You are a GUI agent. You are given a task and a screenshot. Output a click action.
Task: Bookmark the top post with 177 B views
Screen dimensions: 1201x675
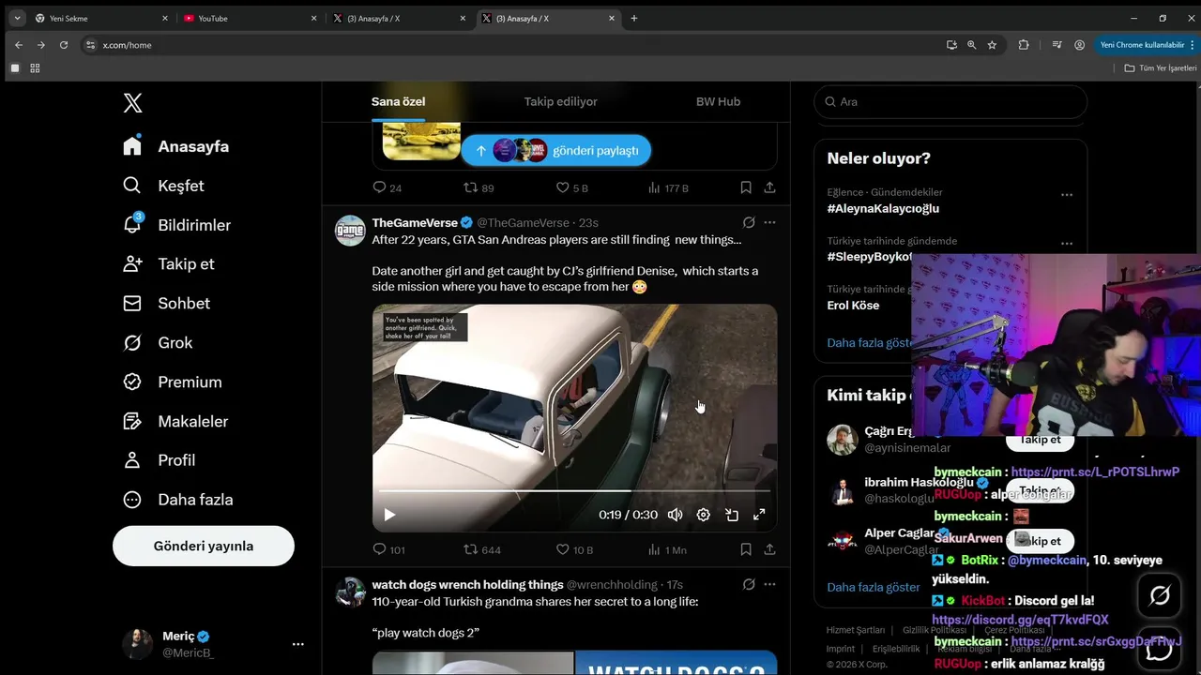pyautogui.click(x=746, y=187)
